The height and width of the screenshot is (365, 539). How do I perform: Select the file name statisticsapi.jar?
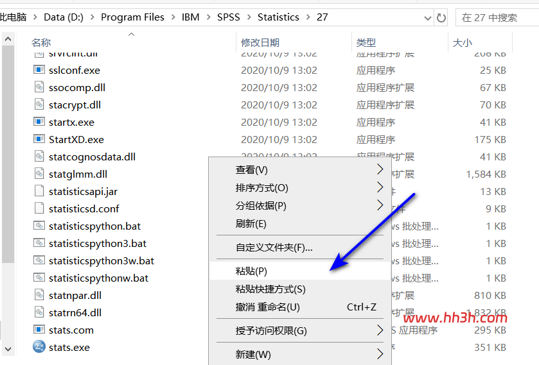[83, 191]
